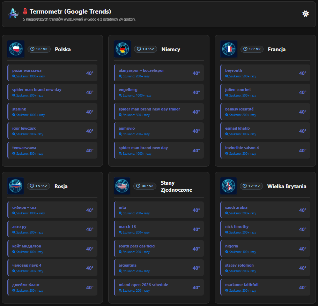Image resolution: width=318 pixels, height=306 pixels.
Task: Click the Russia flag map icon
Action: (x=16, y=186)
